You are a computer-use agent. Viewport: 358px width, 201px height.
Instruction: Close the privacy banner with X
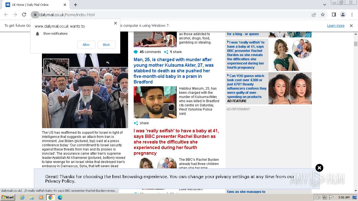[319, 168]
